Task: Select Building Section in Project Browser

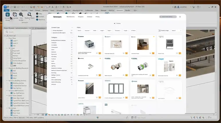Action: point(18,83)
